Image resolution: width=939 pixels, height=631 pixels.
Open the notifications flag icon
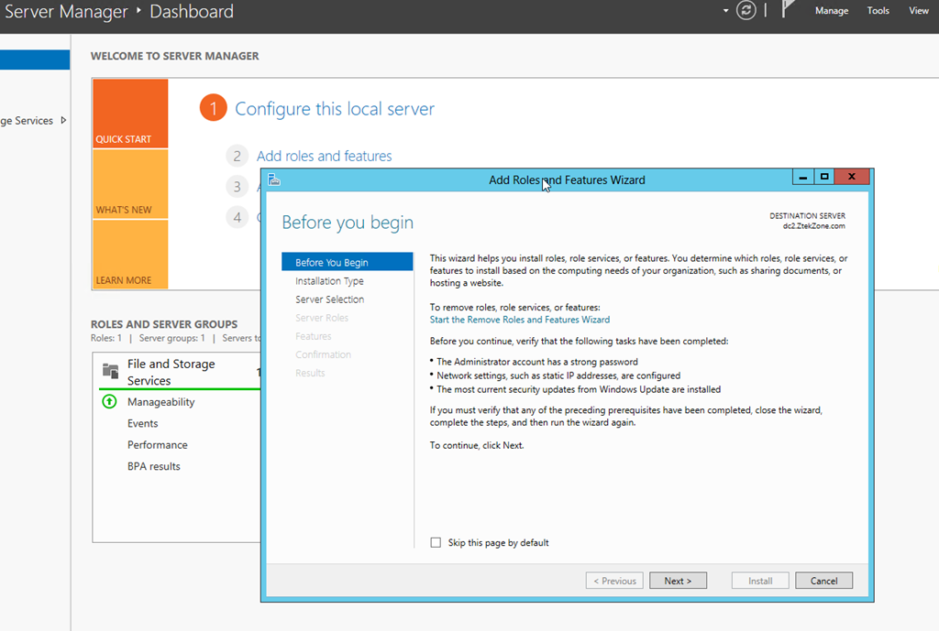(x=788, y=9)
